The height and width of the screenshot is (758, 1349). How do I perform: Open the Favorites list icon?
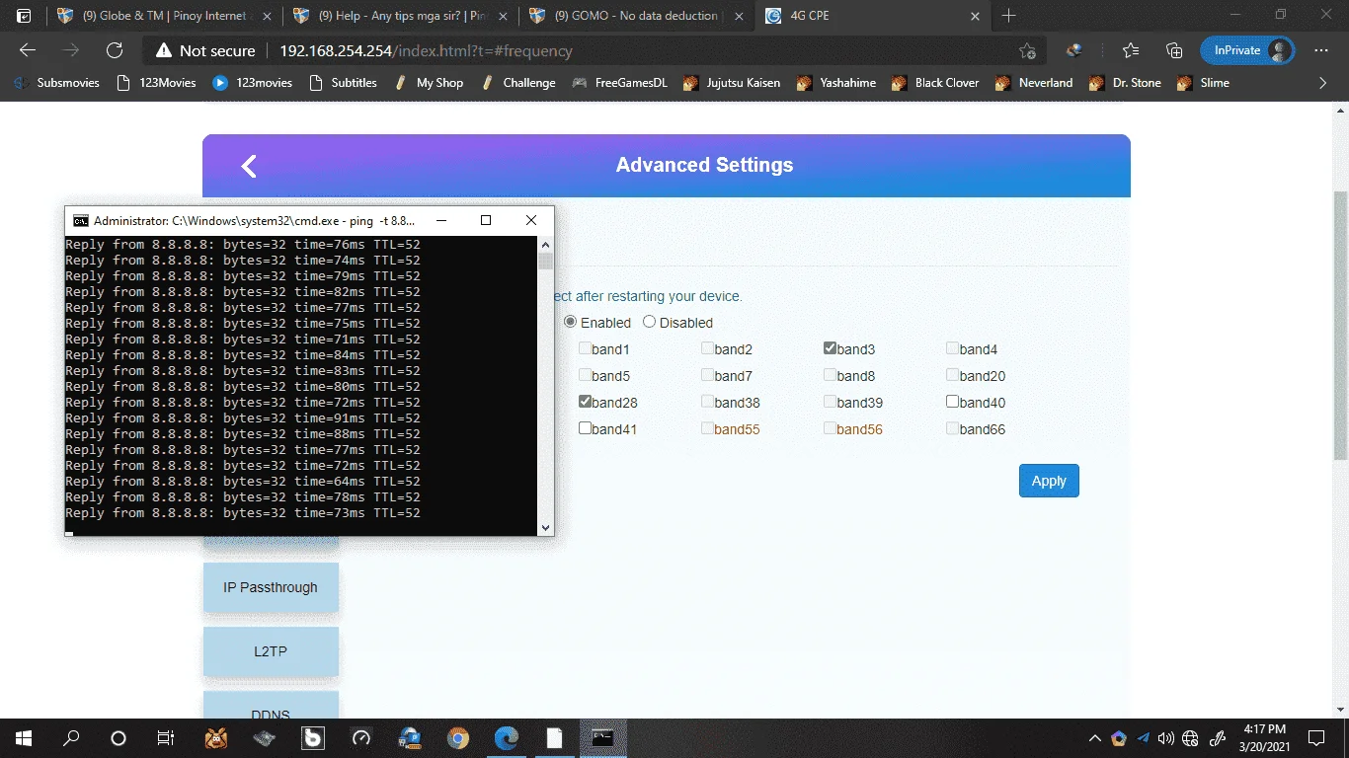[x=1131, y=50]
